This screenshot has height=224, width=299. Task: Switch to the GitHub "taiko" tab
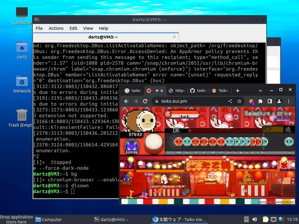click(x=198, y=91)
